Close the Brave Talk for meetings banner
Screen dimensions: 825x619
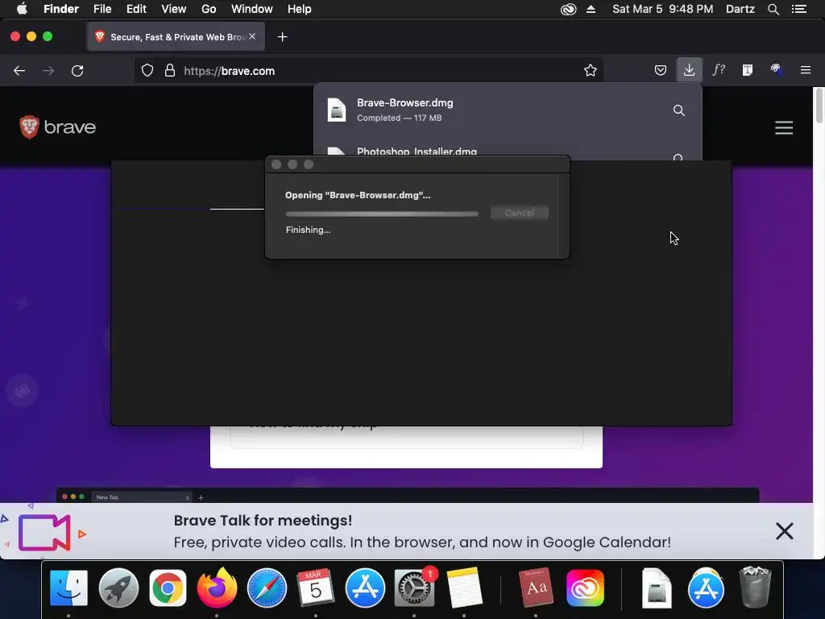pyautogui.click(x=784, y=531)
